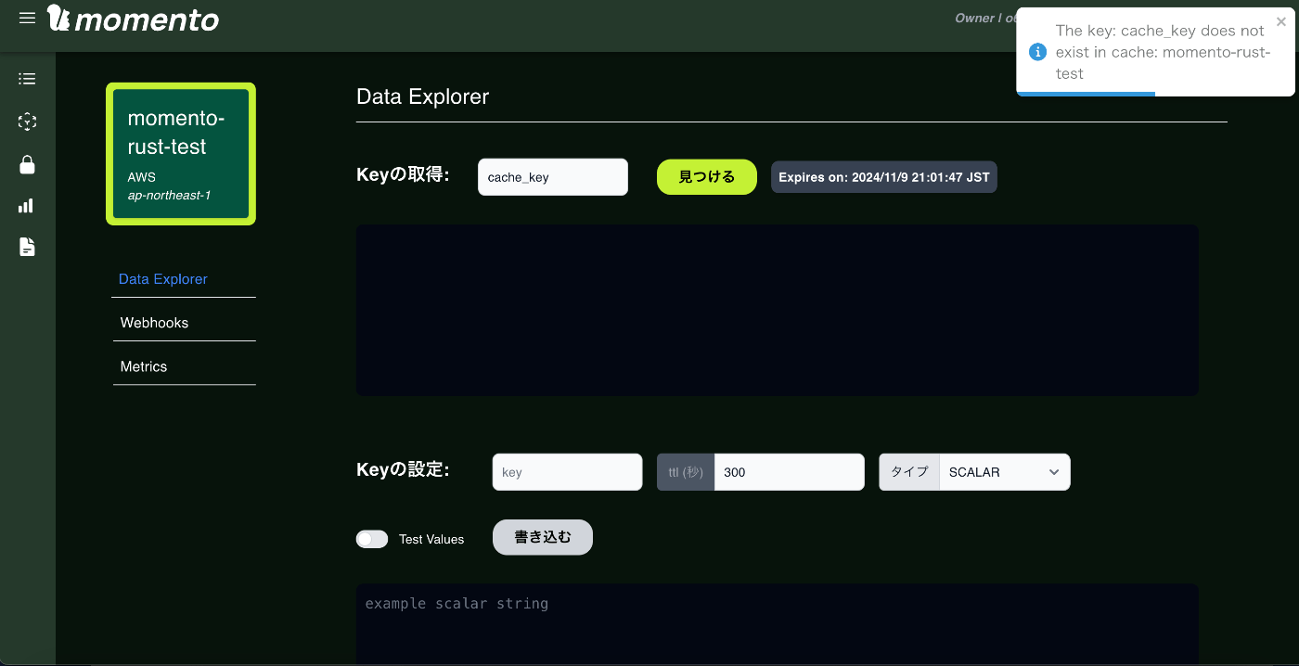This screenshot has width=1299, height=666.
Task: Click the タイプ label
Action: pos(909,472)
